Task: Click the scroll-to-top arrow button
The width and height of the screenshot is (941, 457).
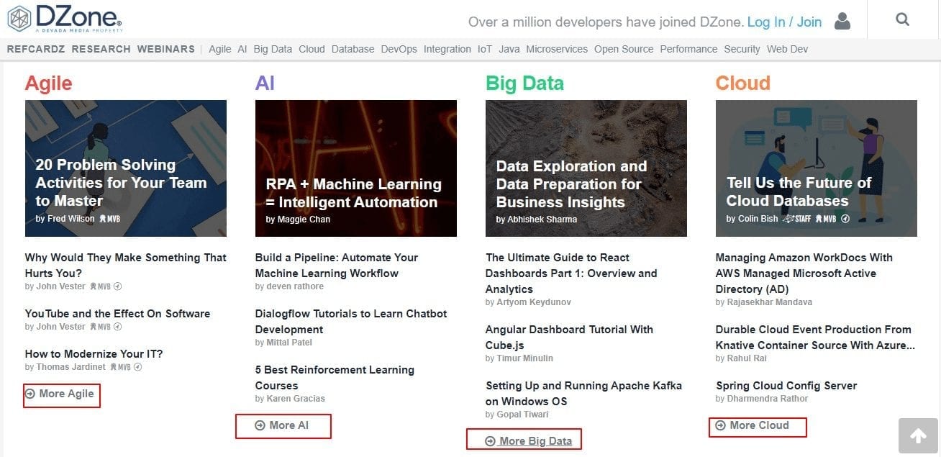Action: pos(918,435)
